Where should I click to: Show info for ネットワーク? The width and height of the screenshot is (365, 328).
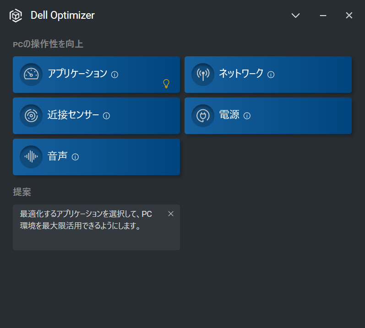(x=271, y=75)
